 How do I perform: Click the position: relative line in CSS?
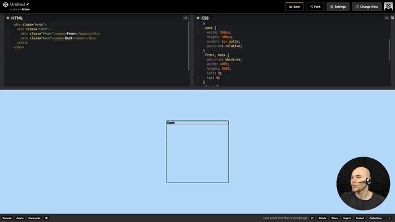click(x=224, y=46)
